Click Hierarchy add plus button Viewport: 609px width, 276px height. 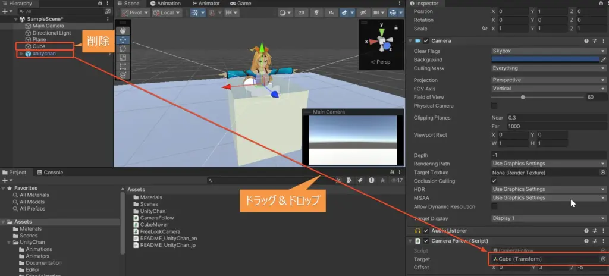(x=4, y=12)
